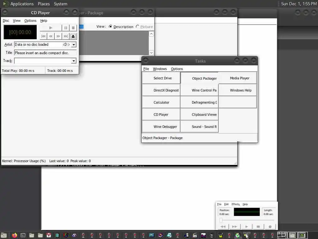Viewport: 318px width, 239px height.
Task: Open the Options menu in Tasks window
Action: (177, 69)
